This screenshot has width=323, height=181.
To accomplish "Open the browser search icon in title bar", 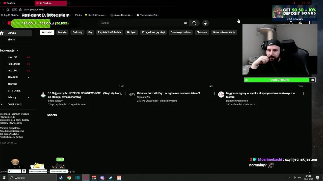I will pos(294,3).
